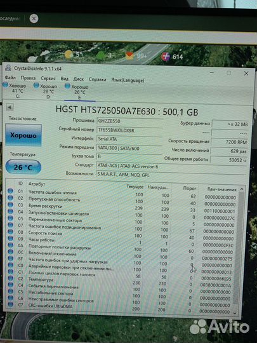Click status icon for Повторные попытки раскрутки
Image resolution: width=257 pixels, height=343 pixels.
pos(10,245)
